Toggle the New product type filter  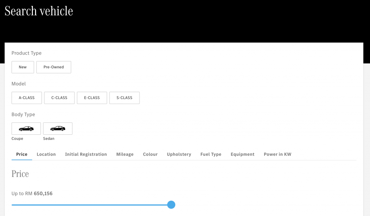(x=23, y=67)
